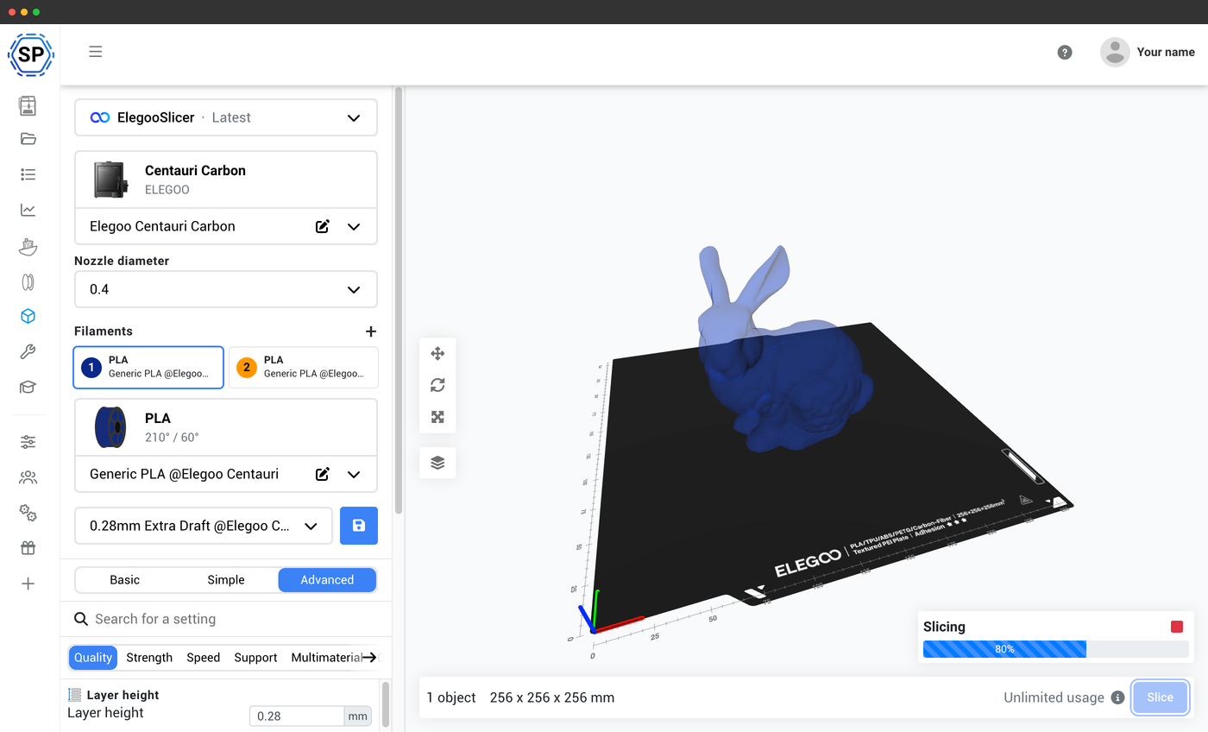
Task: Open the double-gear settings icon
Action: pyautogui.click(x=28, y=513)
